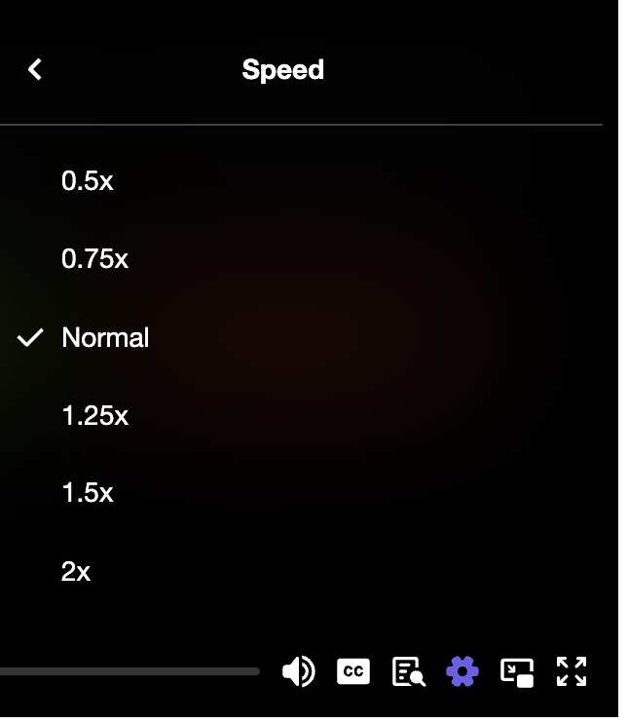Enable picture-in-picture mode

517,671
